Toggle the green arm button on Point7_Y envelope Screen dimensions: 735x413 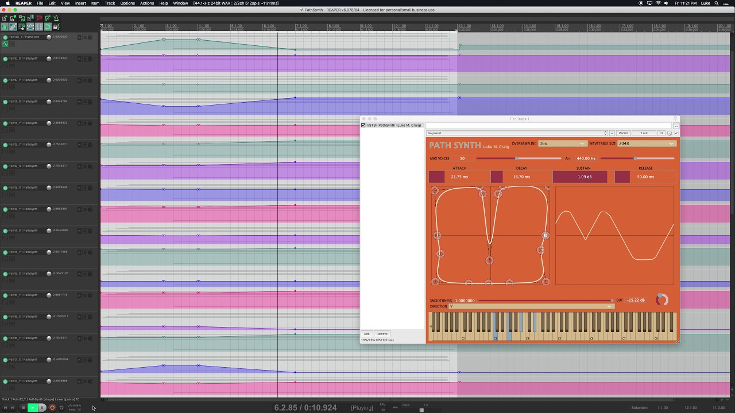tap(5, 381)
